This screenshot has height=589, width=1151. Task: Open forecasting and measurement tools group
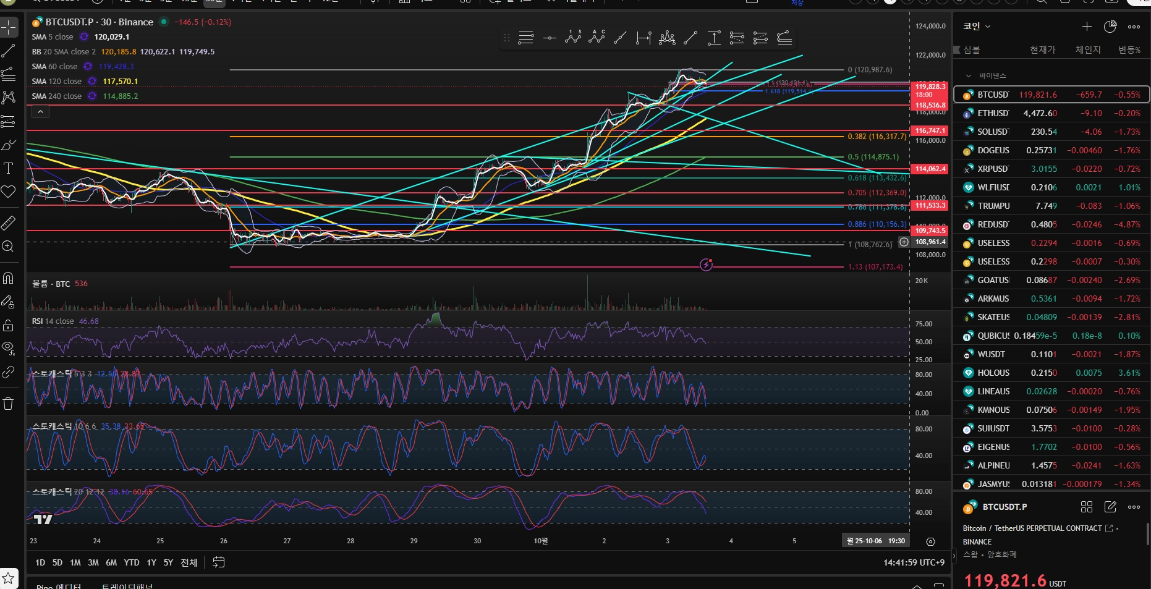9,121
